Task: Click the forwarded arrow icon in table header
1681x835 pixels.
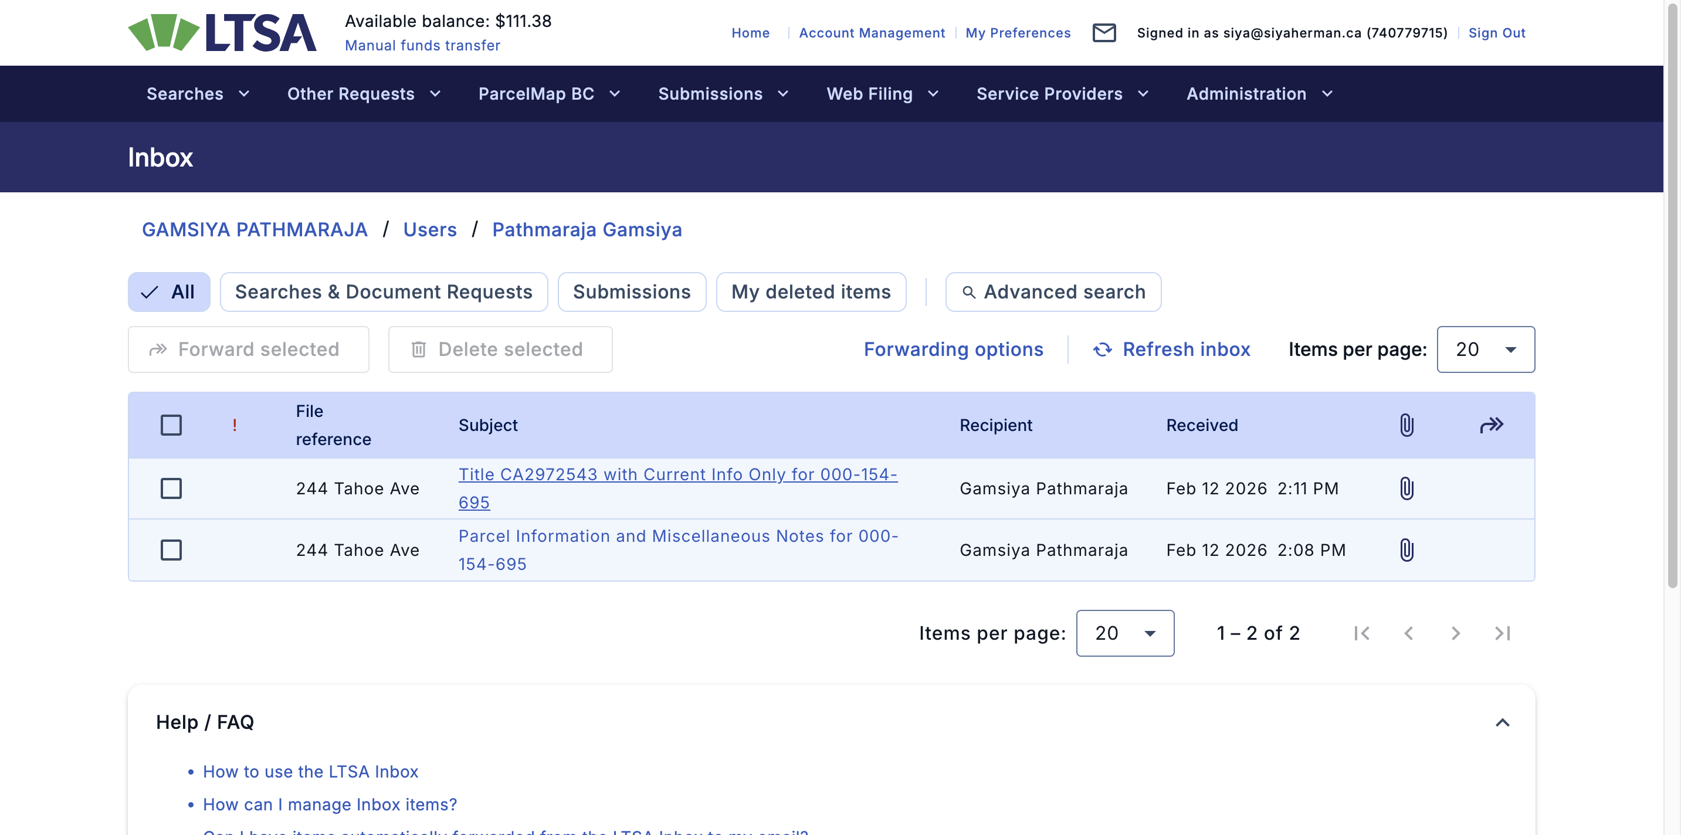Action: click(x=1491, y=425)
